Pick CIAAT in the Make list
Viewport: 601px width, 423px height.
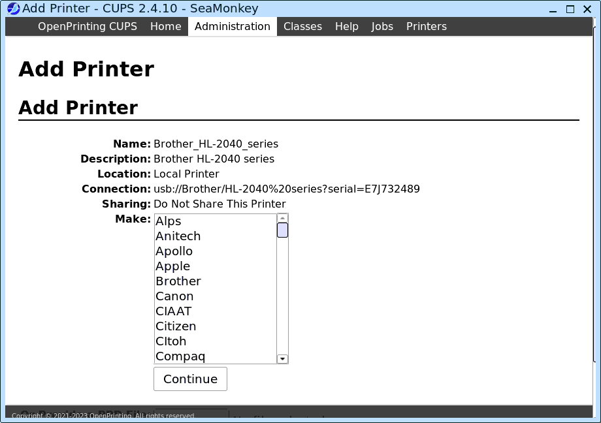click(x=216, y=311)
